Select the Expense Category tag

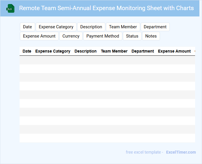(x=56, y=27)
